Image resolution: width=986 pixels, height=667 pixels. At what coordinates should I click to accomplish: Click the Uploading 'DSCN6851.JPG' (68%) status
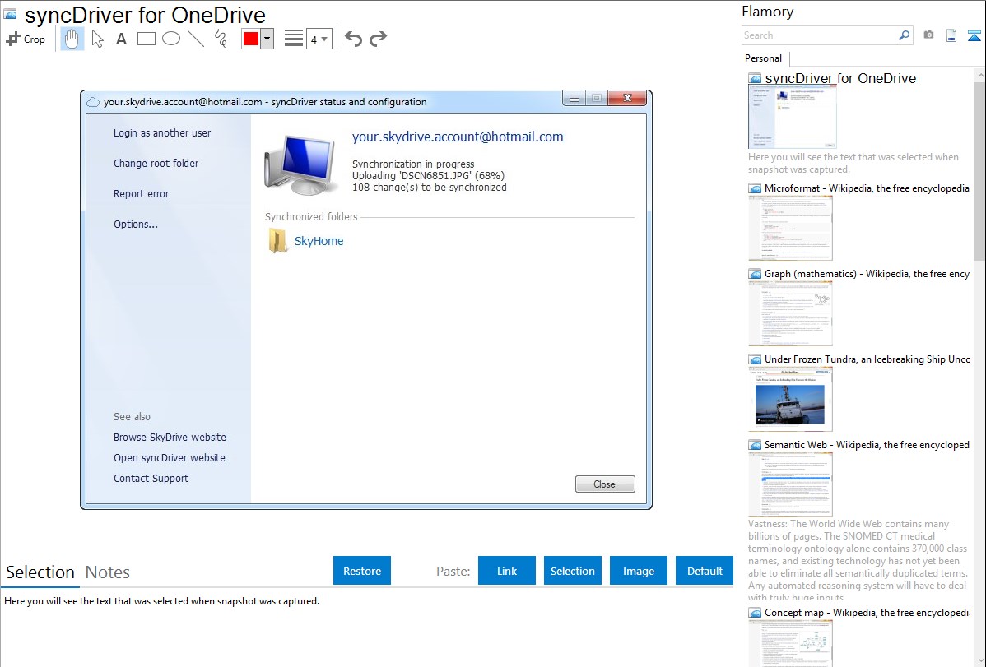(x=428, y=175)
